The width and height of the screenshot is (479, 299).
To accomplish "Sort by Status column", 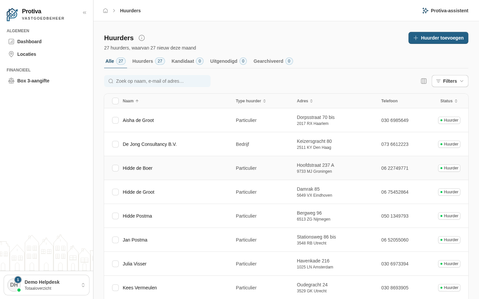I will tap(449, 101).
